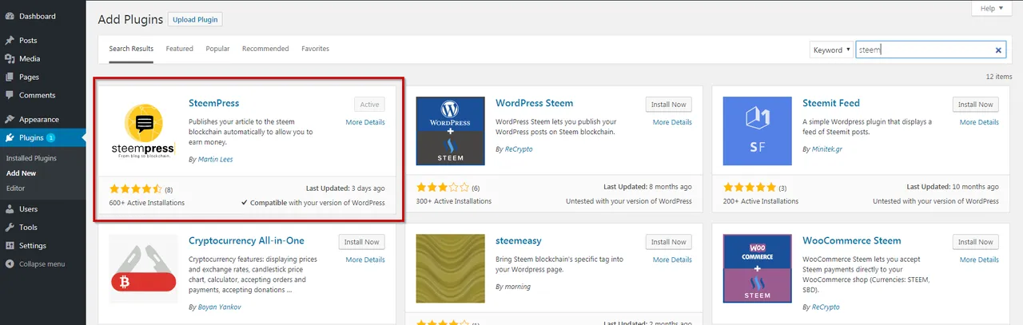Click the Media icon in sidebar
The height and width of the screenshot is (325, 1023).
[10, 58]
